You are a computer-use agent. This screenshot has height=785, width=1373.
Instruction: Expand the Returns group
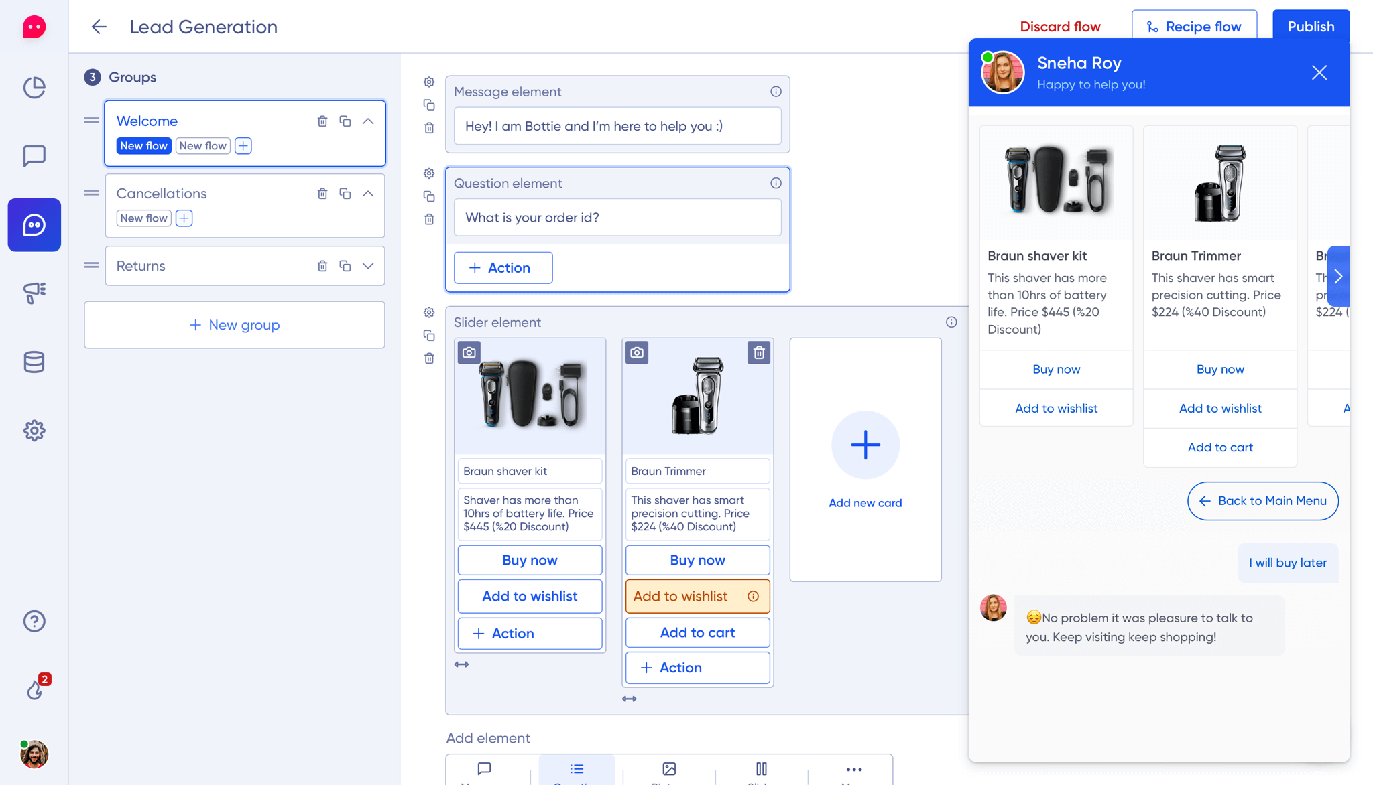coord(368,266)
